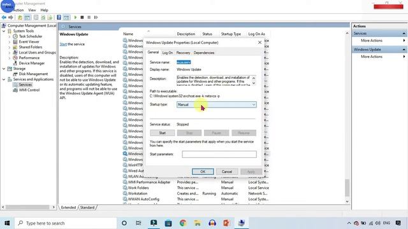Image resolution: width=408 pixels, height=229 pixels.
Task: Switch to the Dependencies tab
Action: 204,53
